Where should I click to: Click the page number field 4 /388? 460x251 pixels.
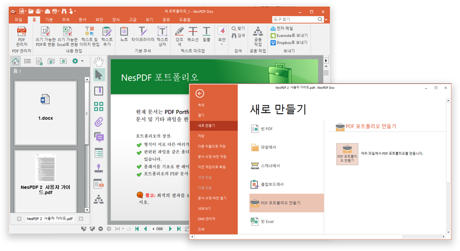coord(158,229)
